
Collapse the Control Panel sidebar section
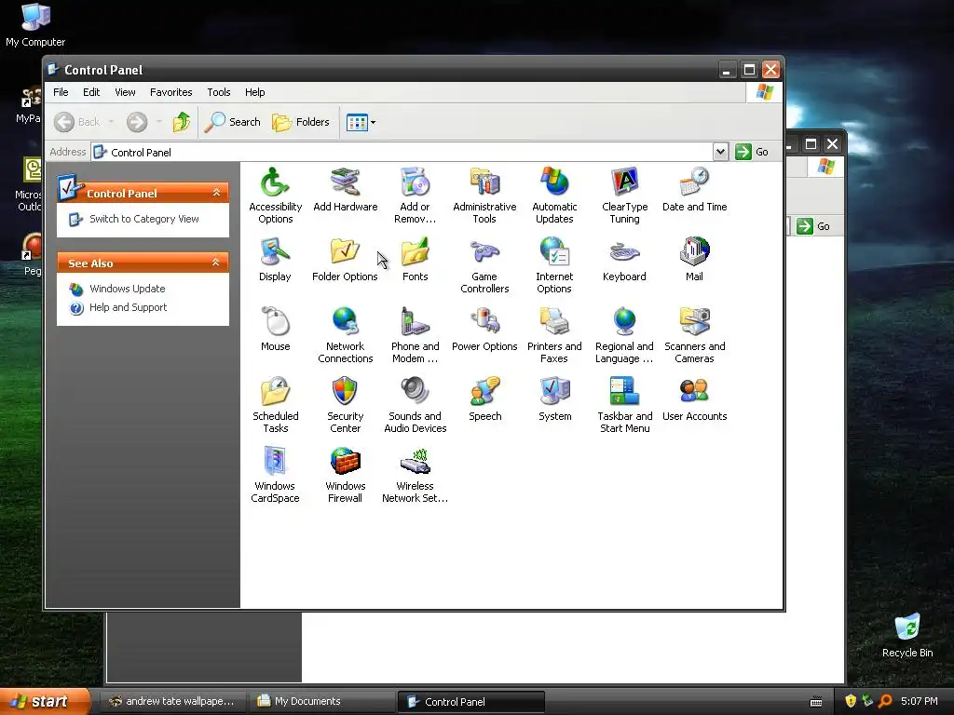[216, 193]
